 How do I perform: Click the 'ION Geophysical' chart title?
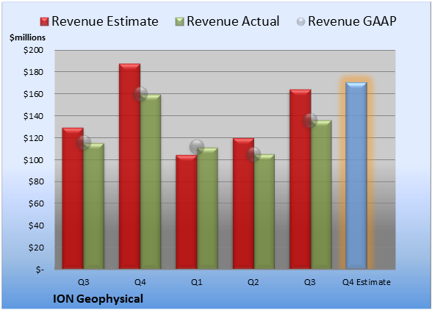(98, 299)
